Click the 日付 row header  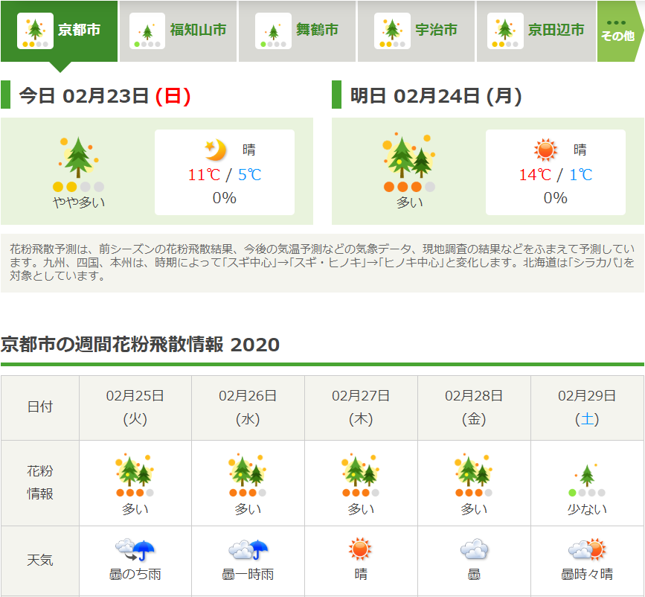40,407
